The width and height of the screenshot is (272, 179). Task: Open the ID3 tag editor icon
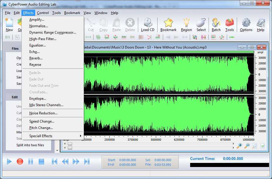7,37
